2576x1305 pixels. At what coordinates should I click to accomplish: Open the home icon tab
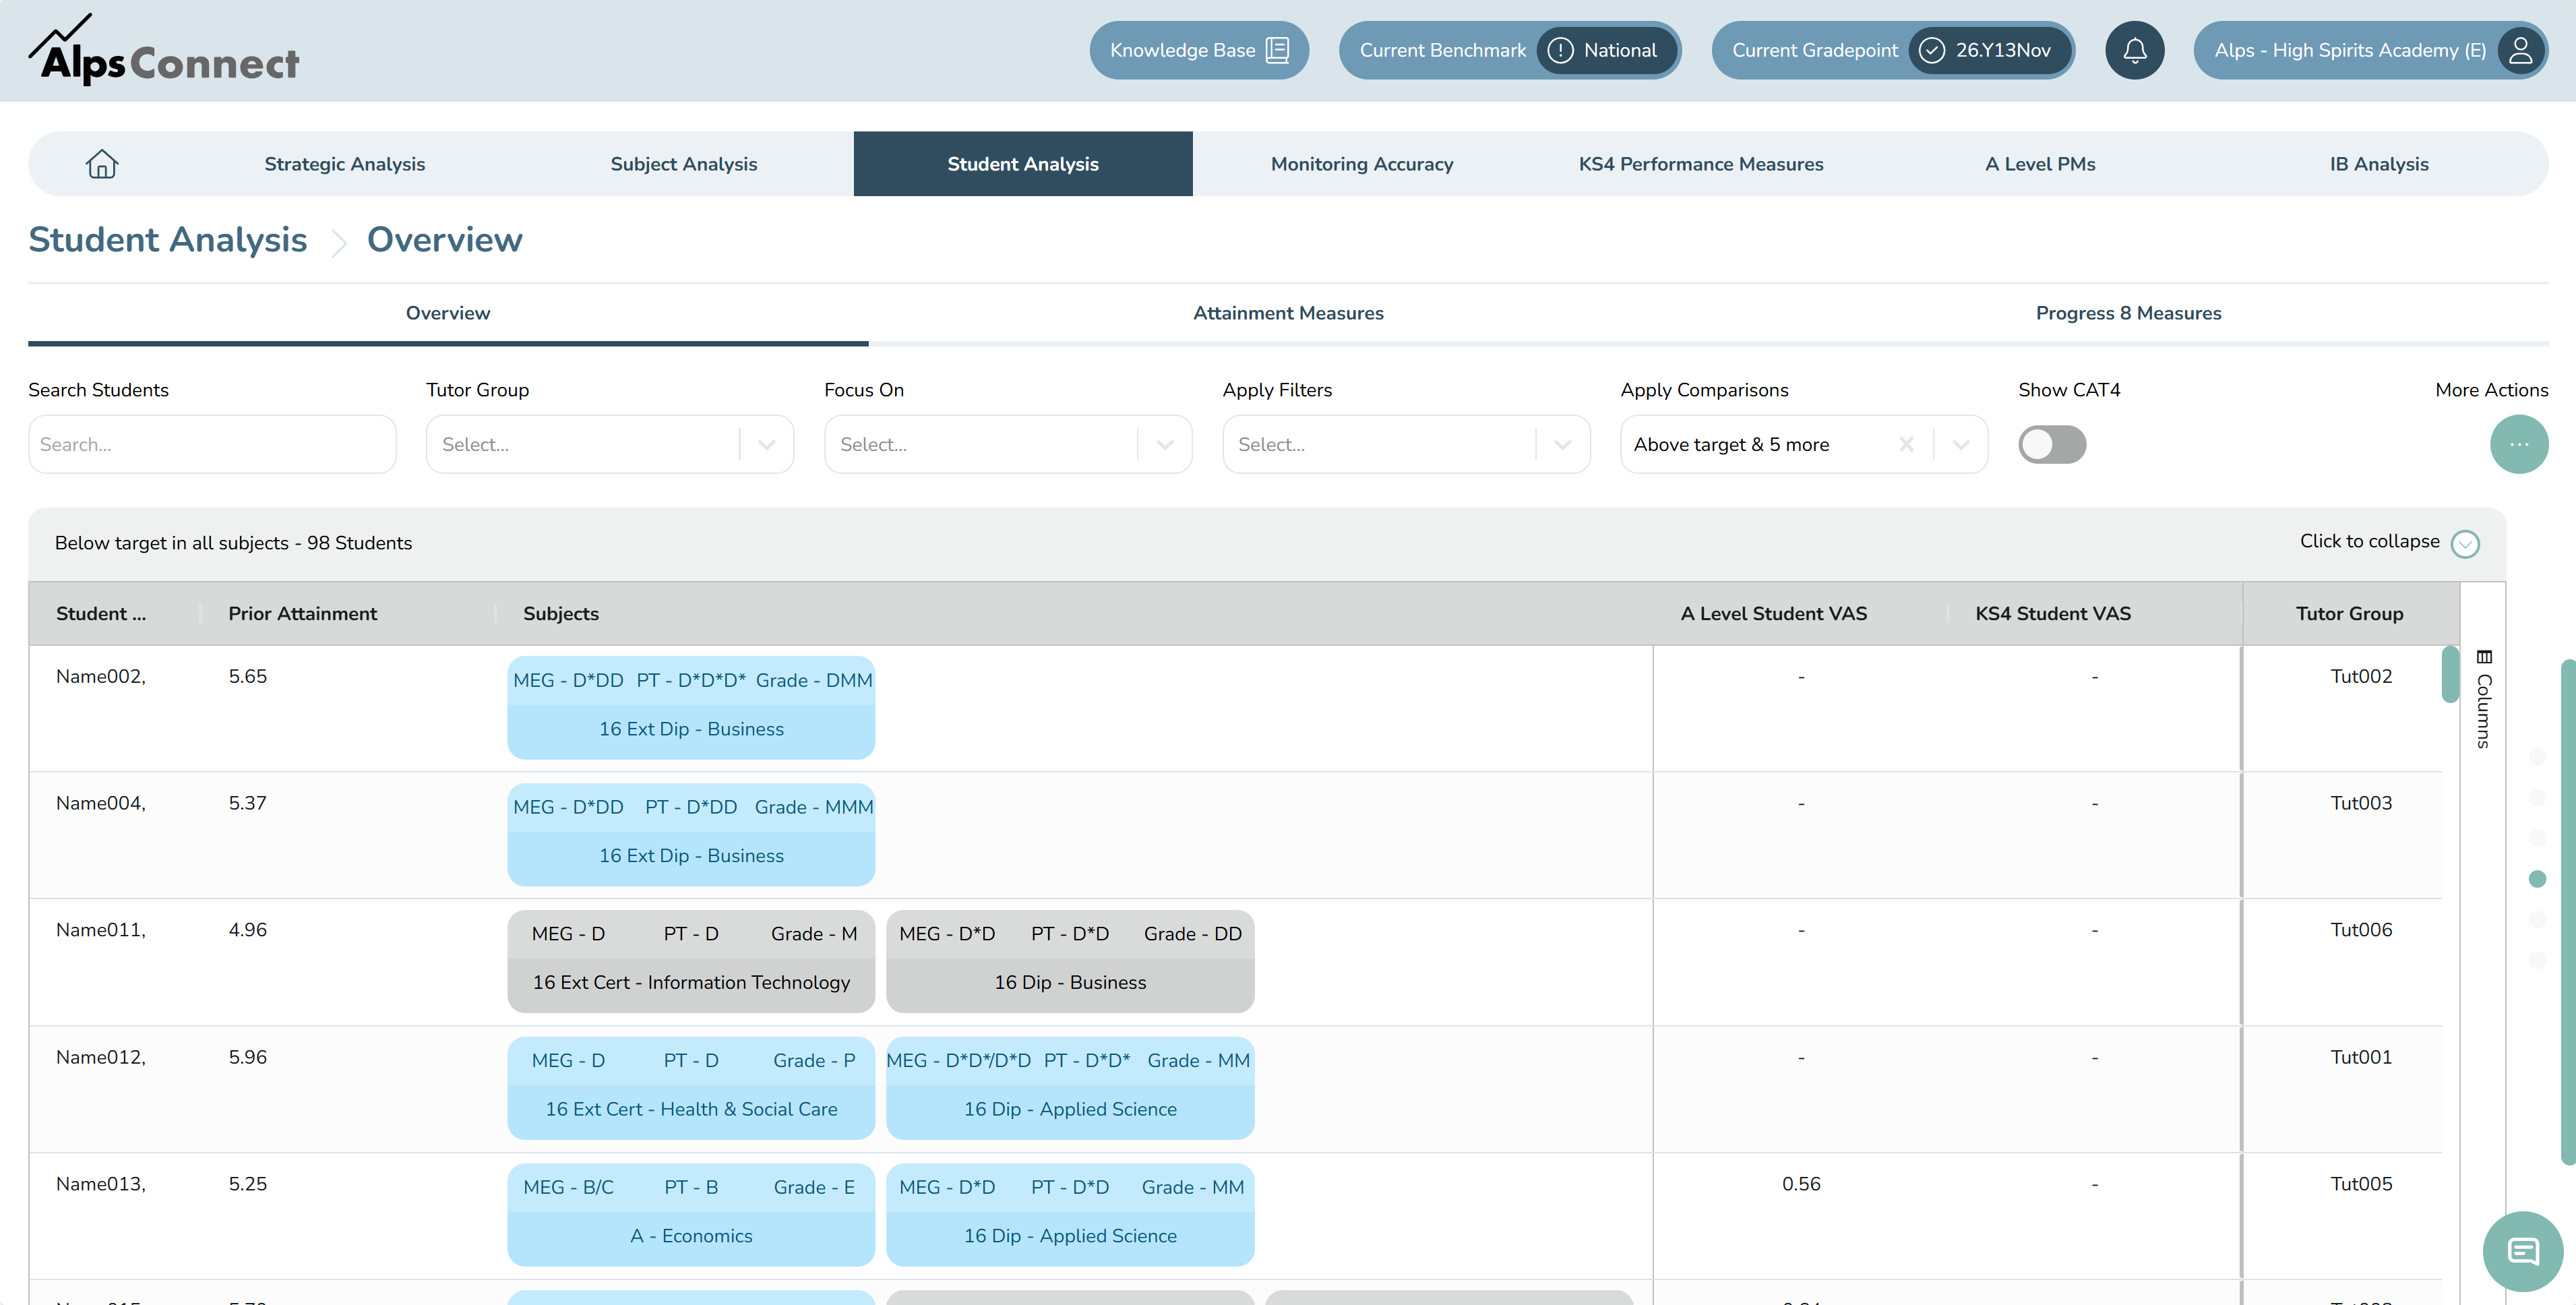tap(102, 163)
